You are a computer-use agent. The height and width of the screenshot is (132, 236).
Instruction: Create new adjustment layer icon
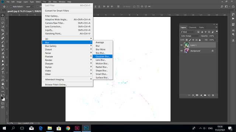(201, 95)
